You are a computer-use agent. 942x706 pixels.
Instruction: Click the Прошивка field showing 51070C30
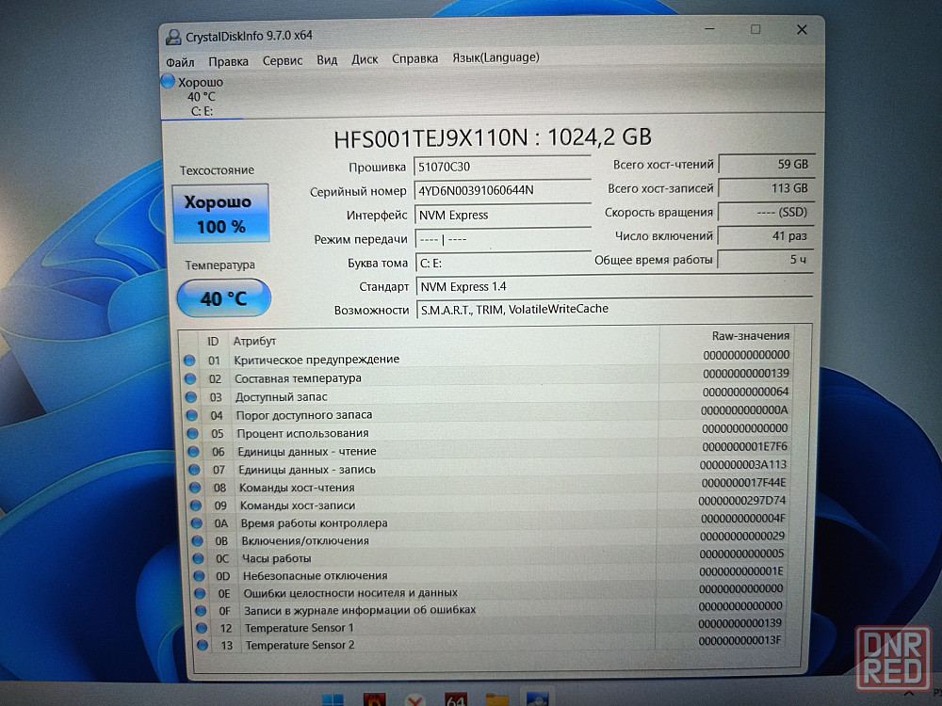(x=502, y=167)
